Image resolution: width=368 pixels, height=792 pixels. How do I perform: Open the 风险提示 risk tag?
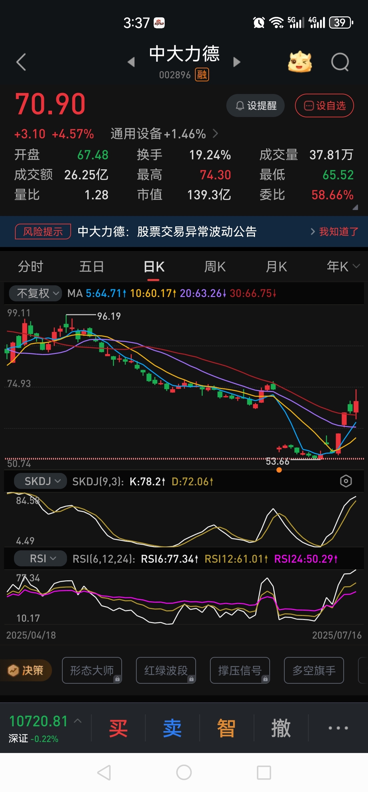[43, 232]
